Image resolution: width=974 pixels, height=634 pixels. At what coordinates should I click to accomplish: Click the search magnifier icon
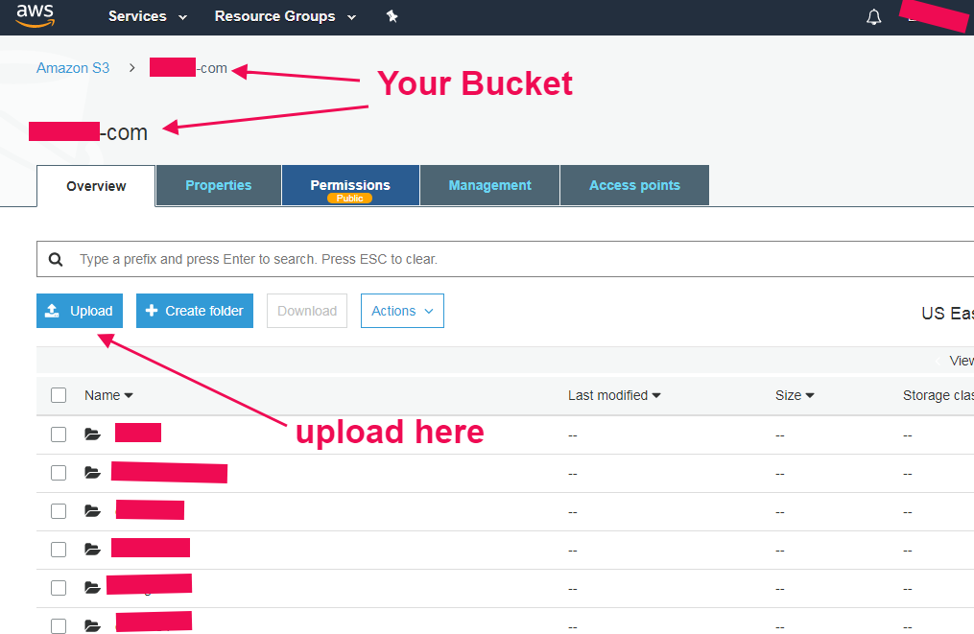tap(56, 259)
